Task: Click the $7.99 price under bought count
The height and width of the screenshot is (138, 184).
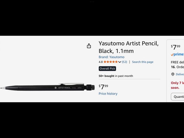Action: pyautogui.click(x=103, y=87)
